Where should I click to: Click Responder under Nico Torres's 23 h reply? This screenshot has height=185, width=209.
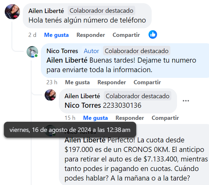pos(112,82)
